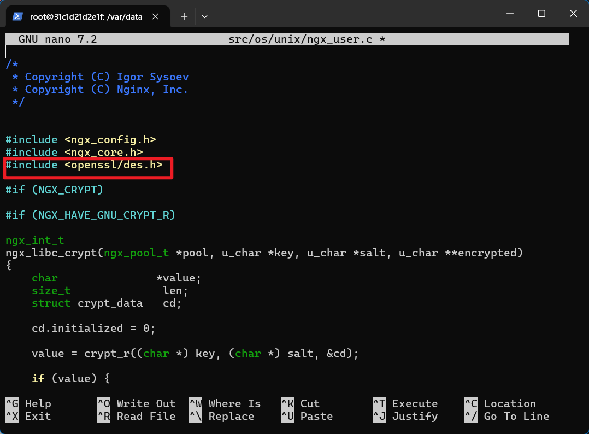589x434 pixels.
Task: Click the ^T Execute shortcut
Action: (405, 403)
